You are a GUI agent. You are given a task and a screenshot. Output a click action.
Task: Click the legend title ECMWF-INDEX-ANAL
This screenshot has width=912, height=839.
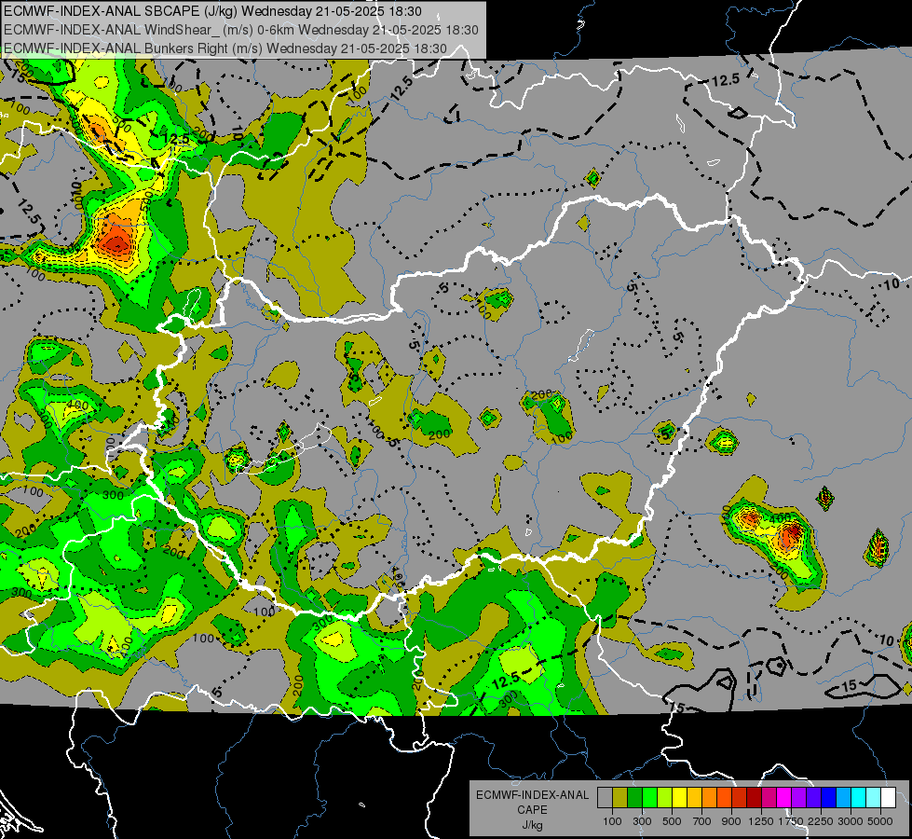click(532, 795)
